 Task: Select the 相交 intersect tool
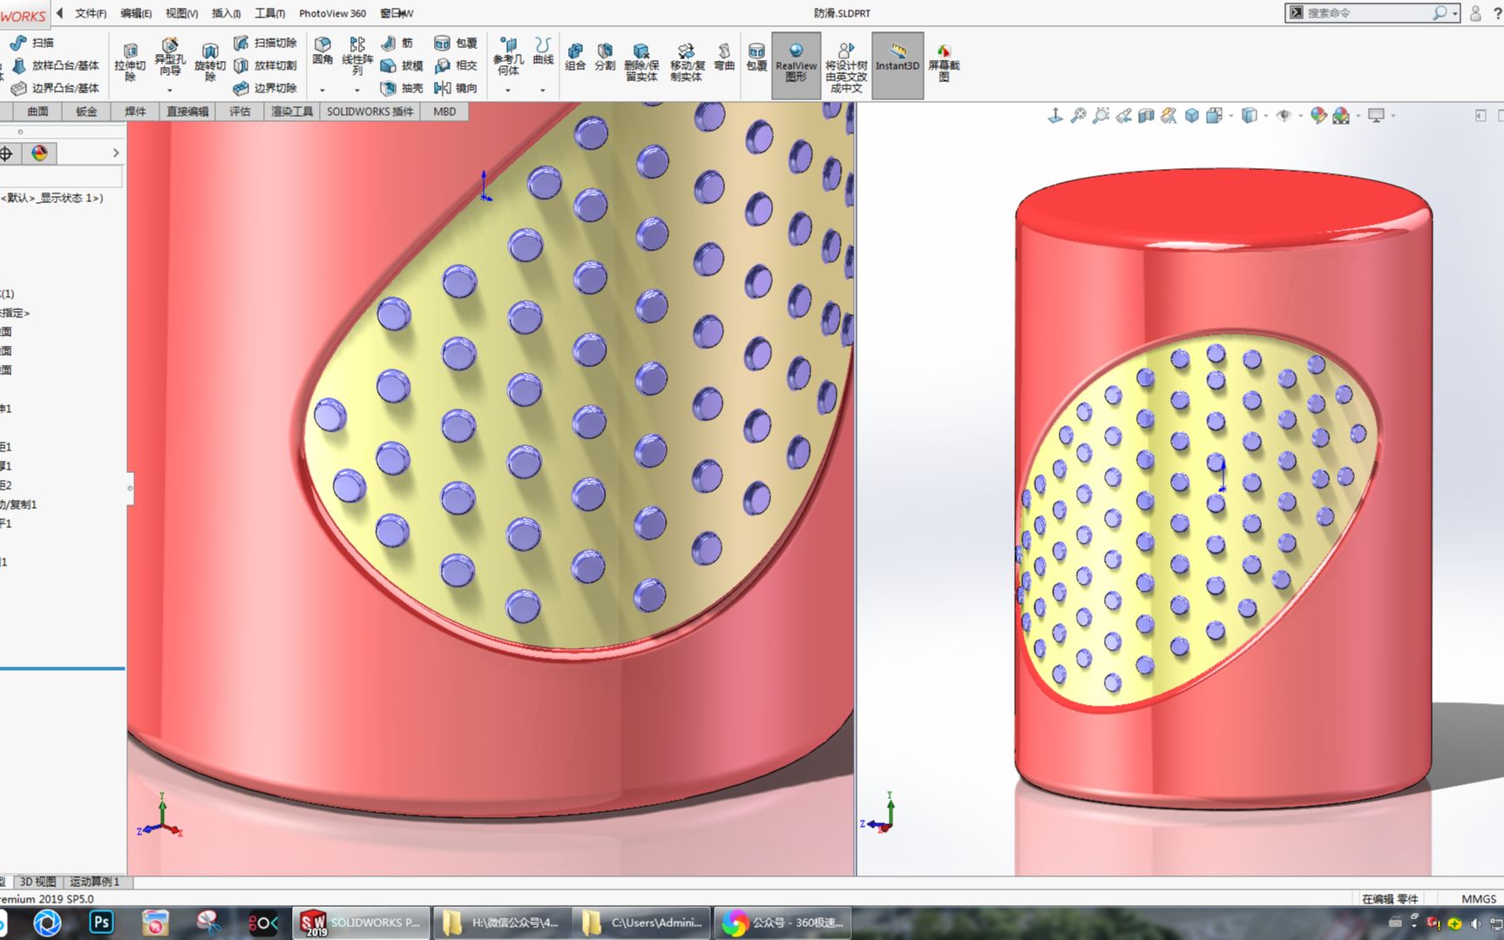tap(456, 65)
